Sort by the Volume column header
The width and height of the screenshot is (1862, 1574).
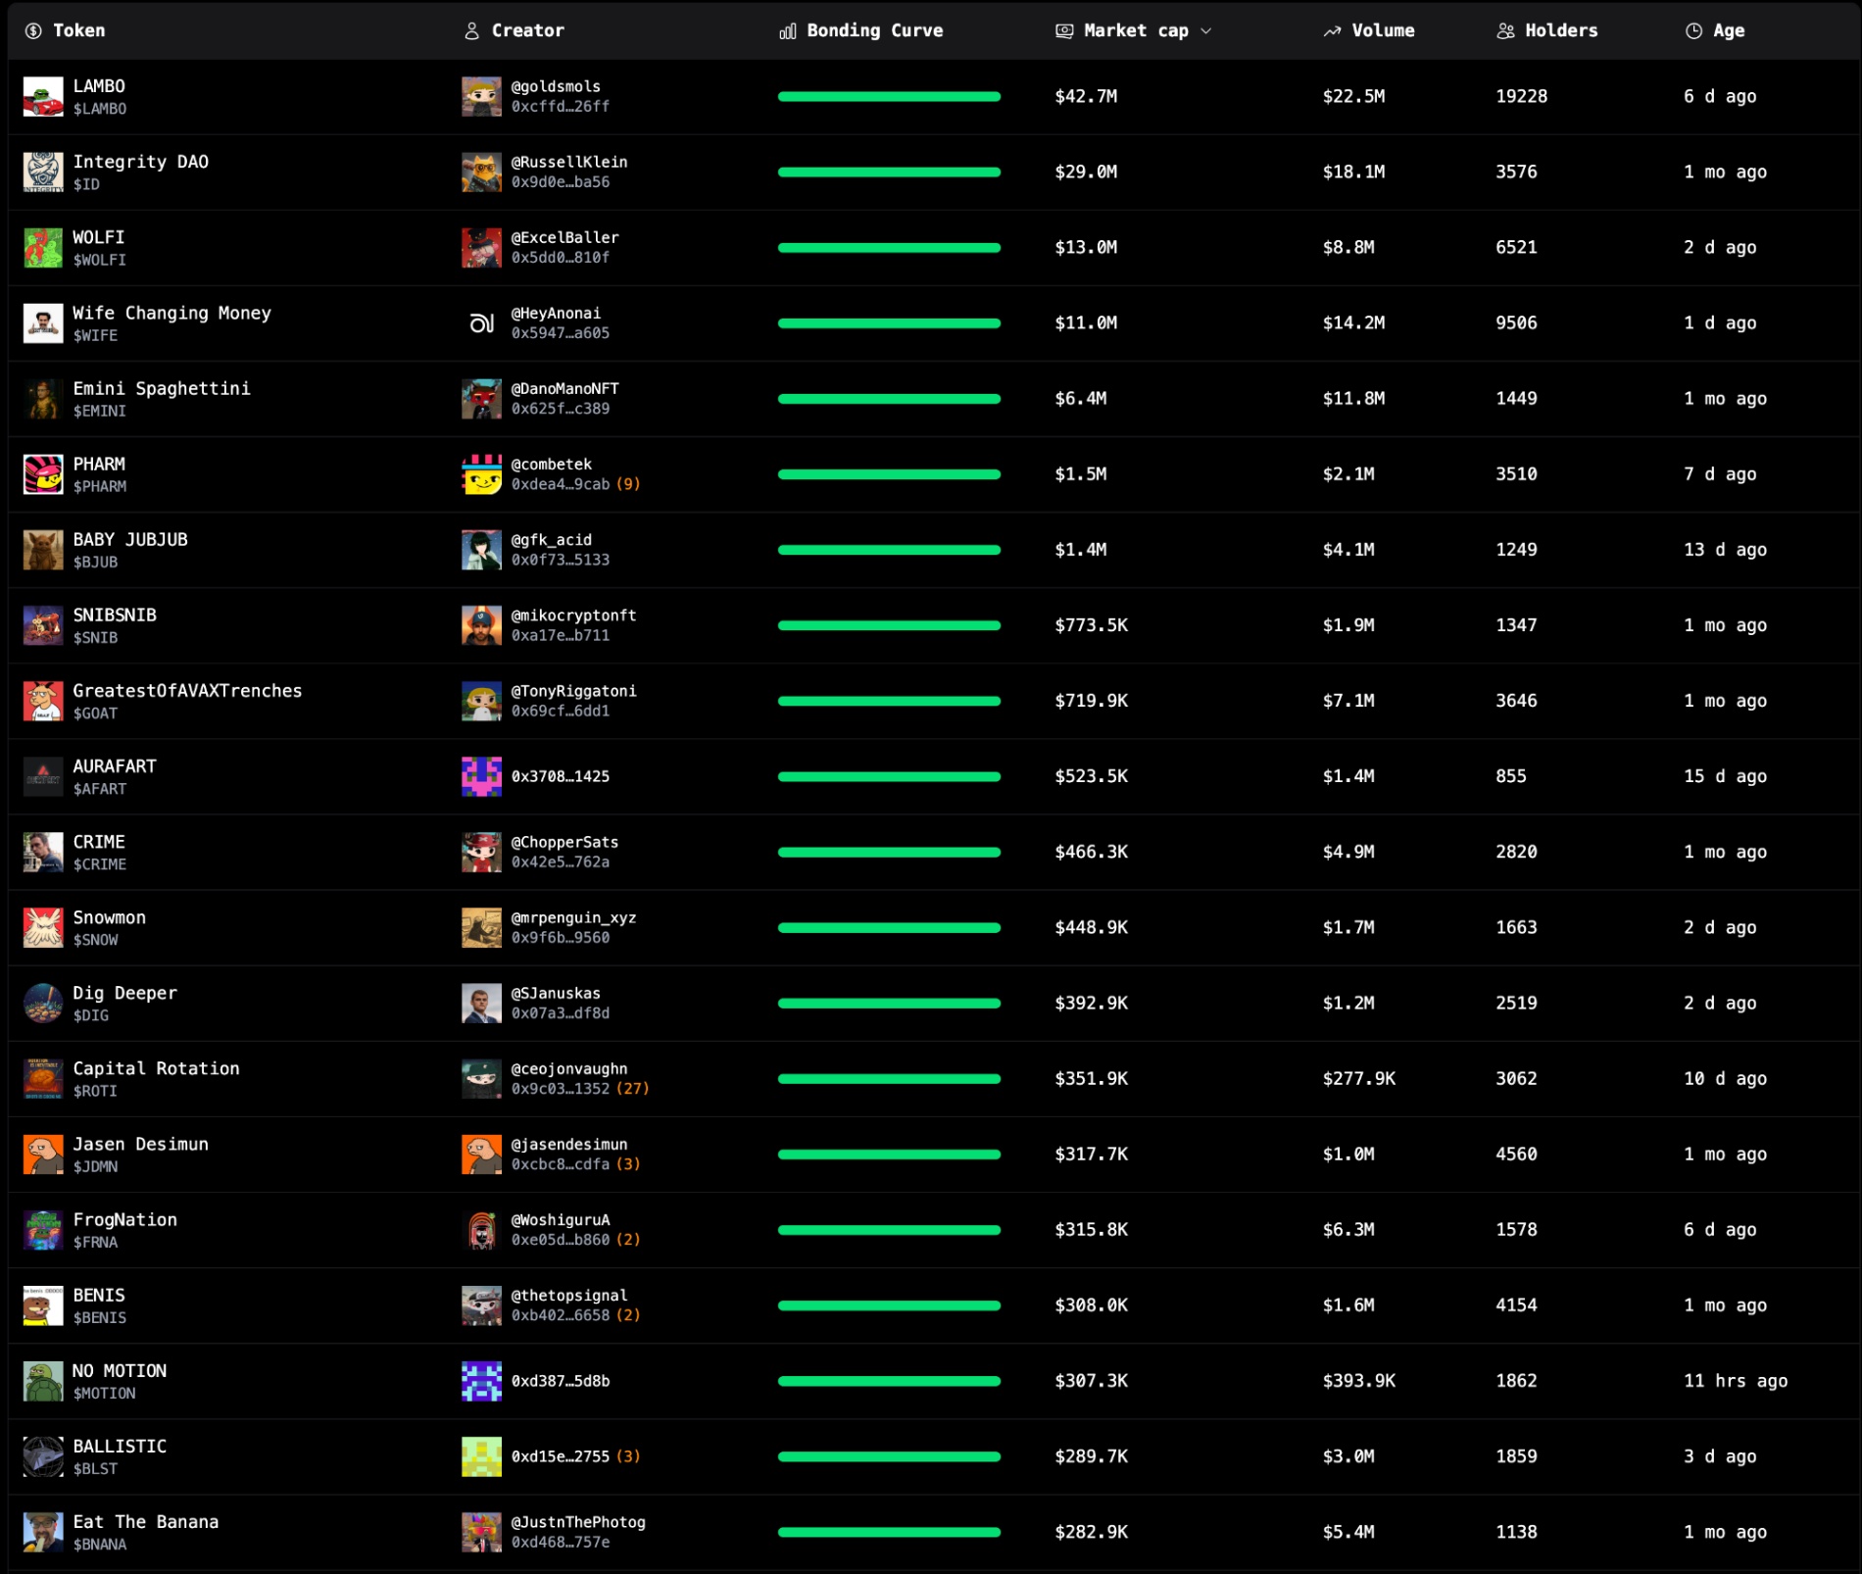point(1382,31)
